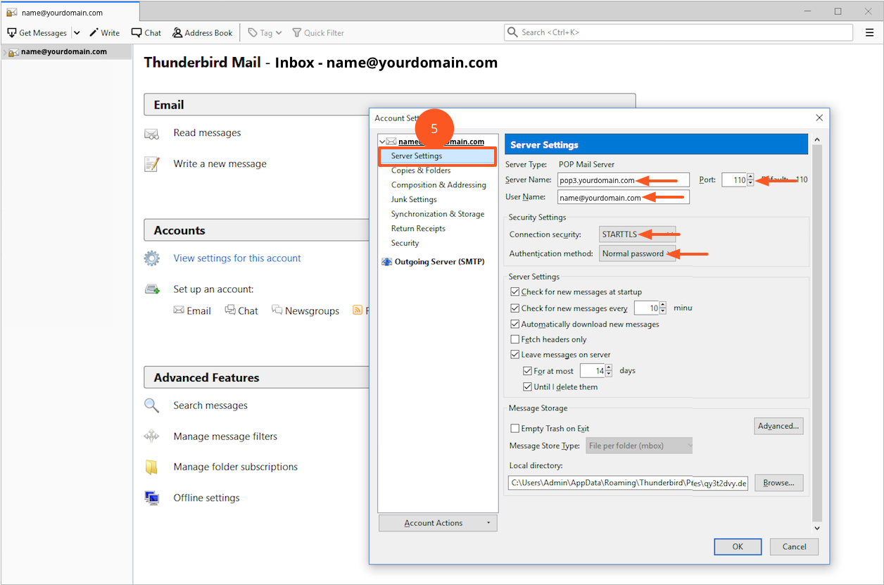Uncheck Check for new messages at startup
The height and width of the screenshot is (585, 884).
(514, 292)
